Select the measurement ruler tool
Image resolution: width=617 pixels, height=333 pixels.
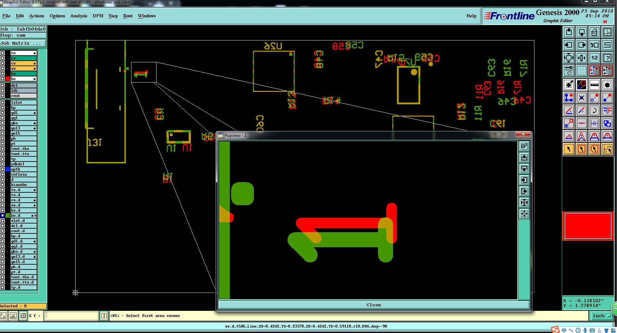(x=595, y=85)
